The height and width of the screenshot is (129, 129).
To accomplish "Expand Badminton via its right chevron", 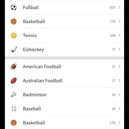I will 119,95.
